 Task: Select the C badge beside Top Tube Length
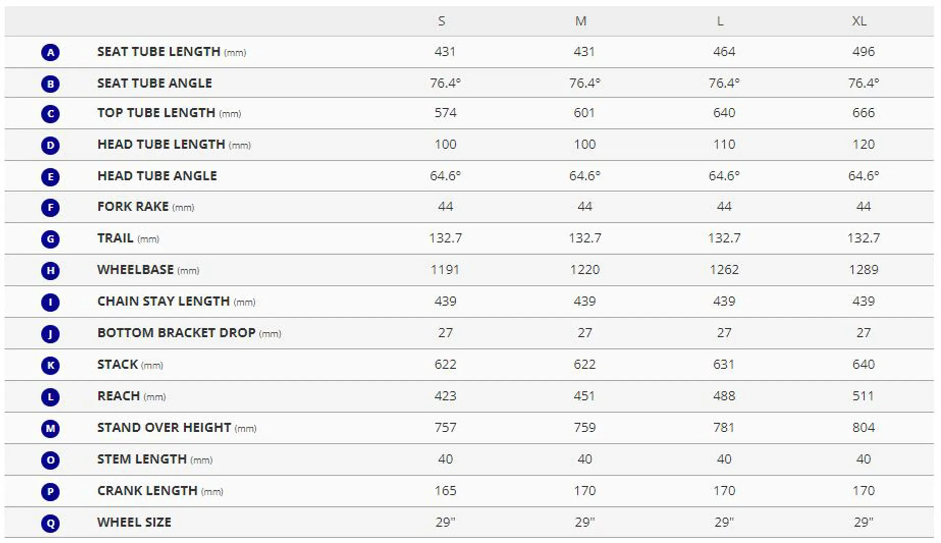click(50, 114)
